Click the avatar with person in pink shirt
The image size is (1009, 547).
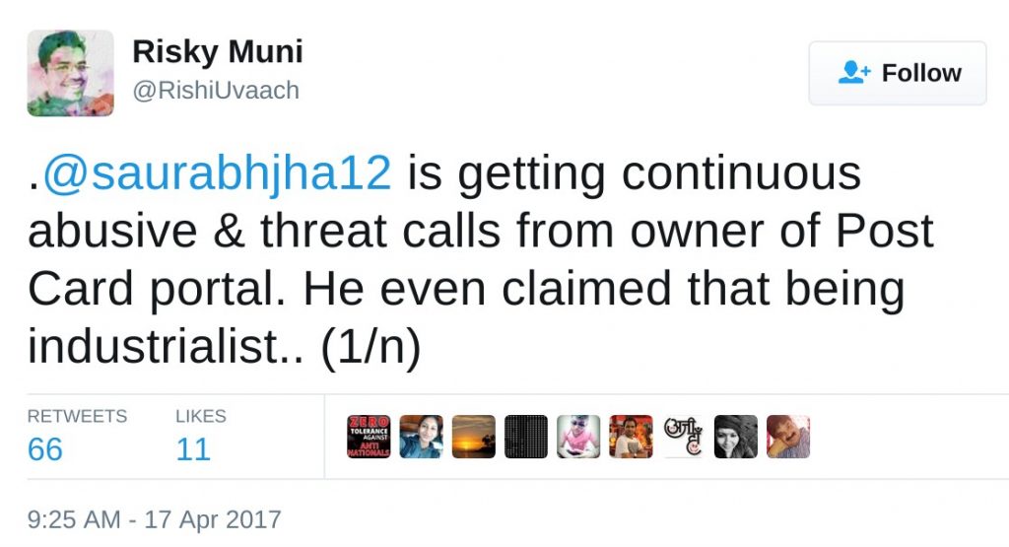tap(578, 437)
